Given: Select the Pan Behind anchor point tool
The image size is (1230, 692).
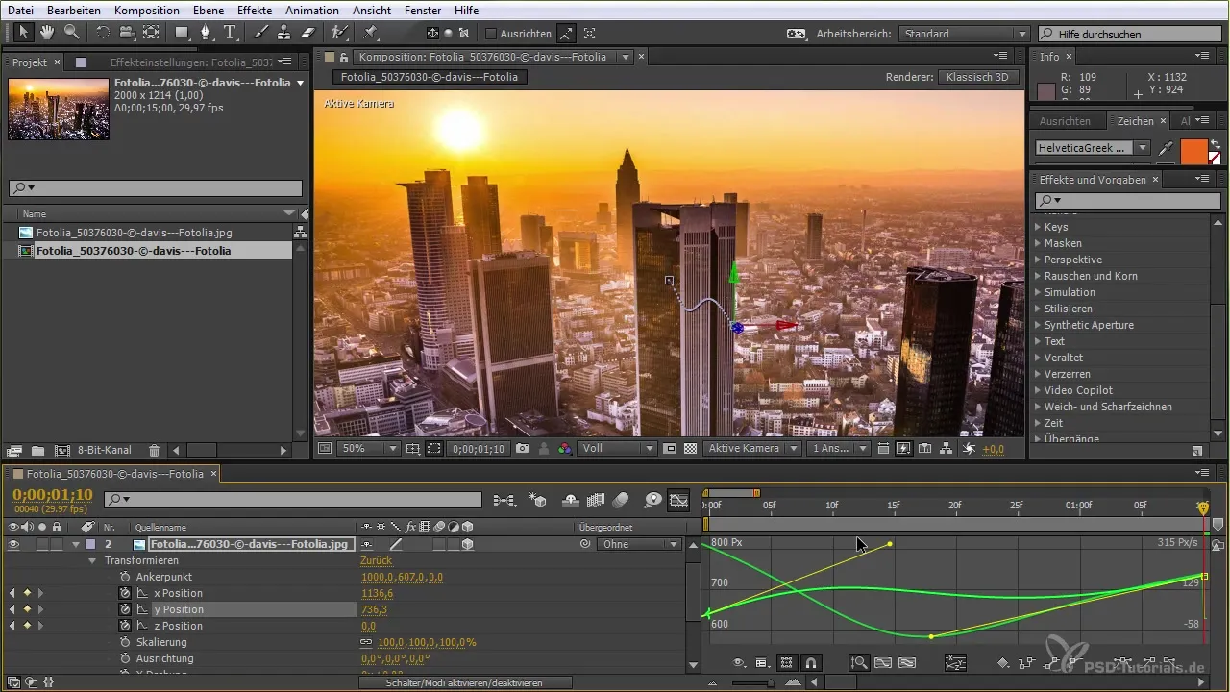Looking at the screenshot, I should [x=151, y=33].
